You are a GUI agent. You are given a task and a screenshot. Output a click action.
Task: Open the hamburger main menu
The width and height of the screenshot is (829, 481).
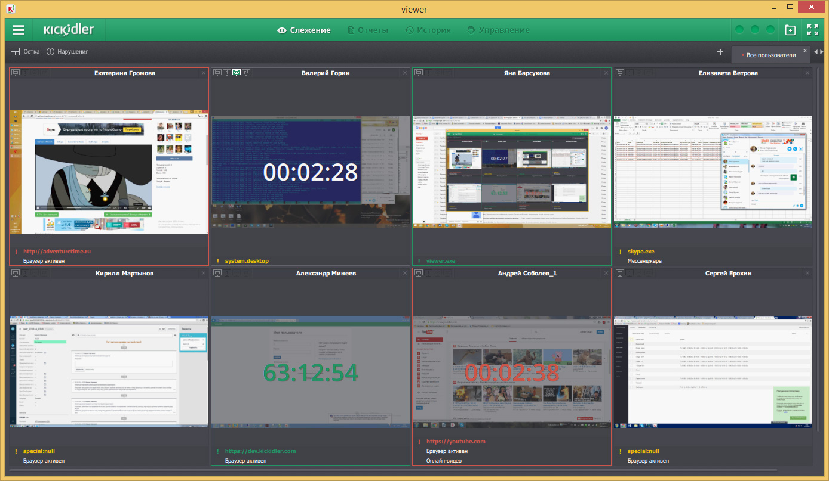coord(19,30)
